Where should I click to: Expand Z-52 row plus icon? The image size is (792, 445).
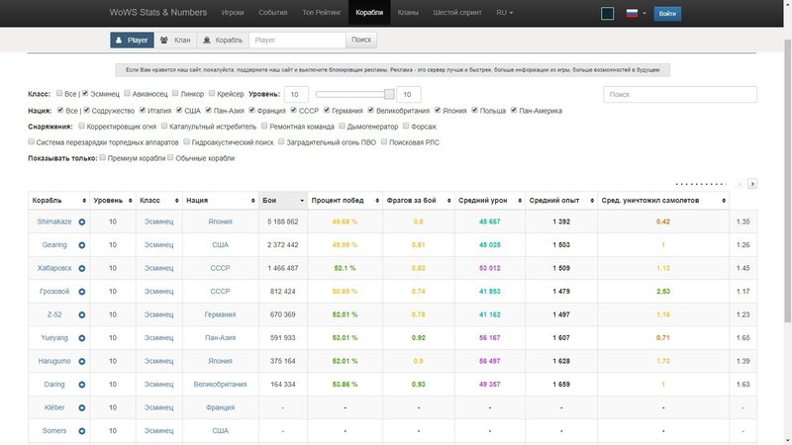tap(82, 314)
